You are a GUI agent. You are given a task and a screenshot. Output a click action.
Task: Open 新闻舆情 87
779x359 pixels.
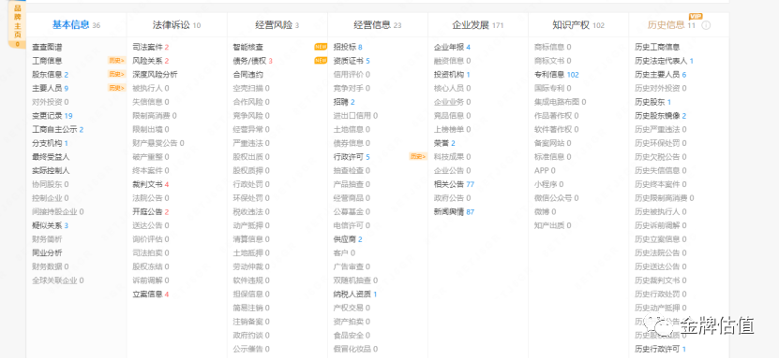(454, 212)
